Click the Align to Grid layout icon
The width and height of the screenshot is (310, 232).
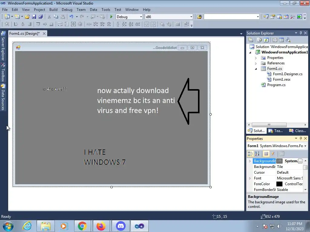coord(7,24)
